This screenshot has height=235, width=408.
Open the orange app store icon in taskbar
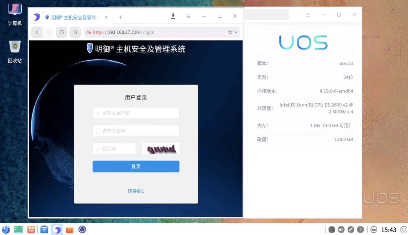[69, 229]
